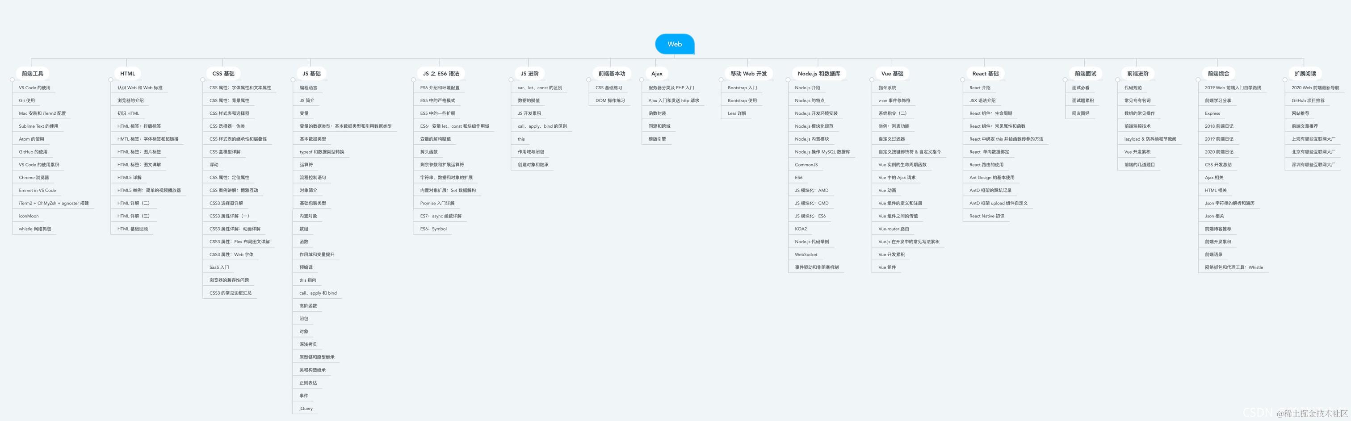The width and height of the screenshot is (1351, 421).
Task: Select the JS 基础 heading node
Action: tap(311, 73)
